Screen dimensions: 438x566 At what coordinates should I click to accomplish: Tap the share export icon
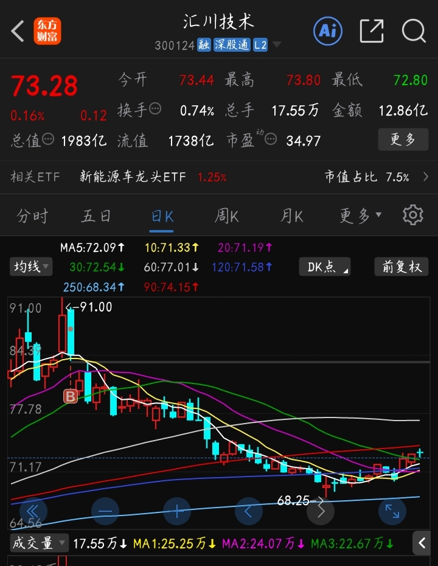[x=372, y=31]
